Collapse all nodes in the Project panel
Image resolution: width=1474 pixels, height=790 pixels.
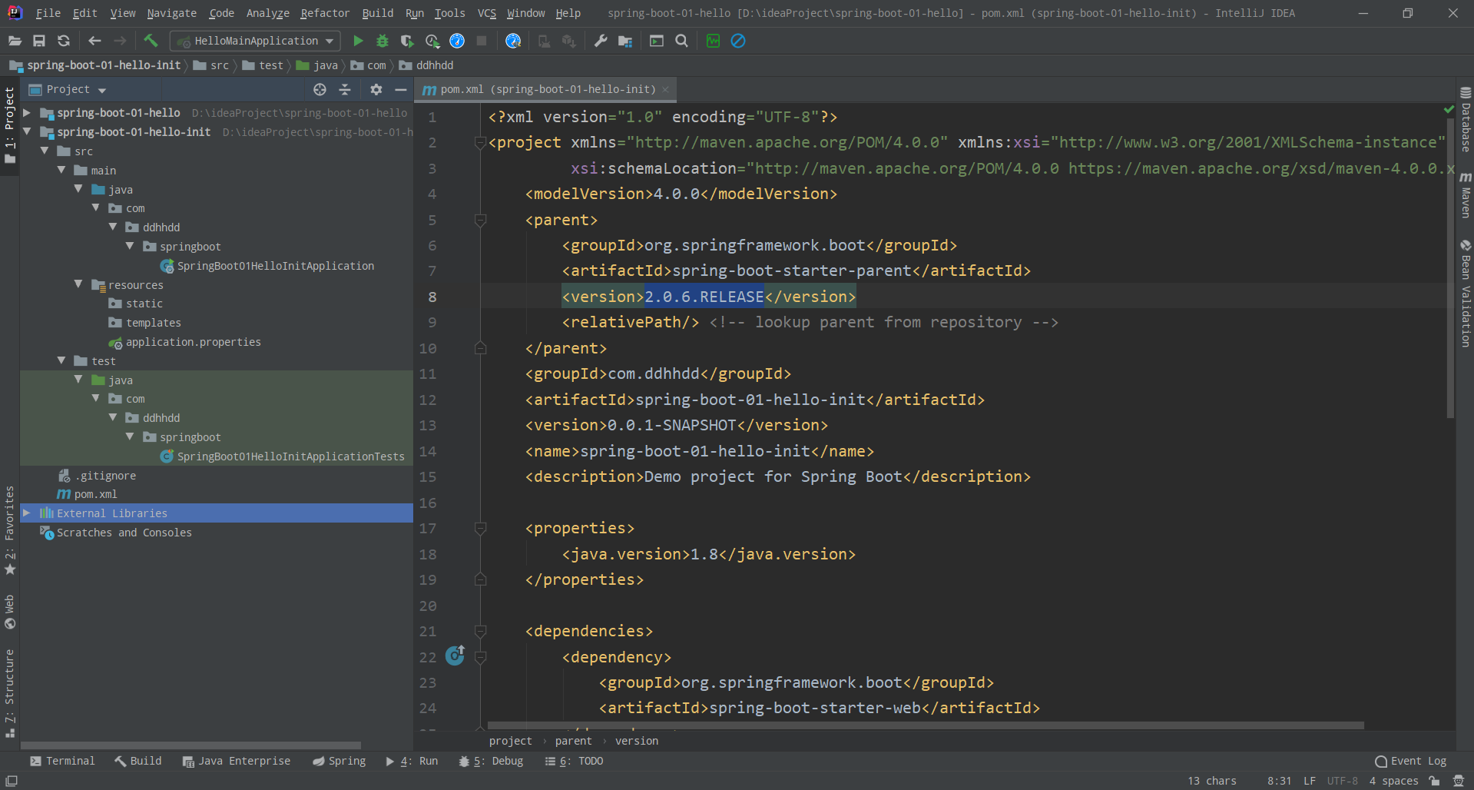(x=345, y=90)
